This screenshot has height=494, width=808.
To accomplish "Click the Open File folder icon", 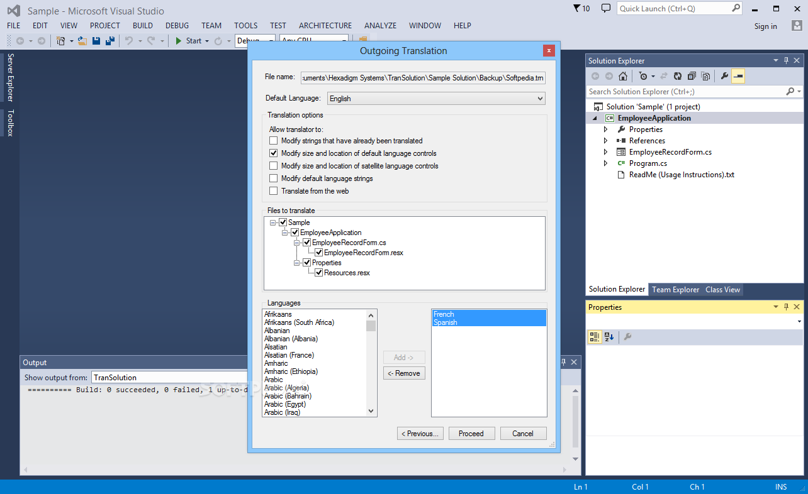I will pyautogui.click(x=82, y=41).
